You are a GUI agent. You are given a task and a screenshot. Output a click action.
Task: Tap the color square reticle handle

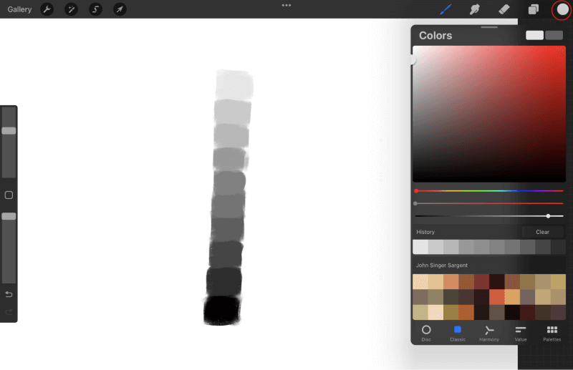pos(413,59)
